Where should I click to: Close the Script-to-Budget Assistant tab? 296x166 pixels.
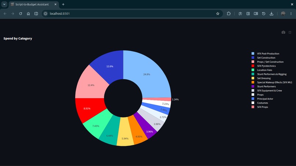[x=55, y=4]
